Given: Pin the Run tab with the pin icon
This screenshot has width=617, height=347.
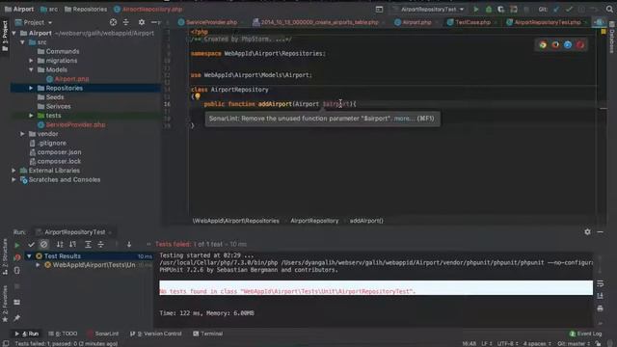Looking at the screenshot, I should [17, 317].
